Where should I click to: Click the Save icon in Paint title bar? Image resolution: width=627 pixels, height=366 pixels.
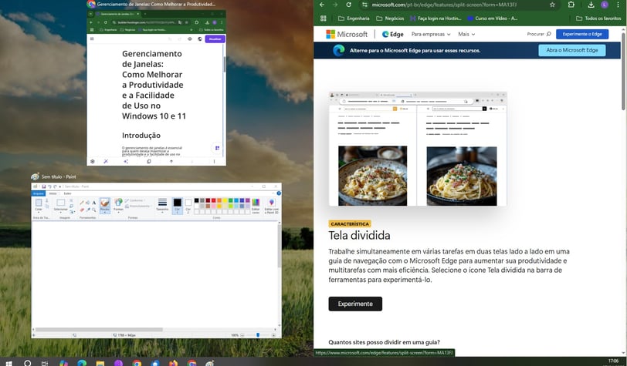(x=43, y=186)
